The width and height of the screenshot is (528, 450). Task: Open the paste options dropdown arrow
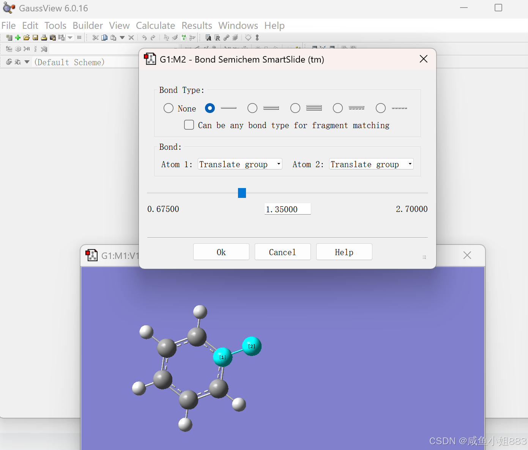122,38
